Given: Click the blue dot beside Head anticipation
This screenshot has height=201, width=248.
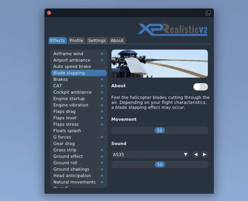Looking at the screenshot, I should click(102, 176).
